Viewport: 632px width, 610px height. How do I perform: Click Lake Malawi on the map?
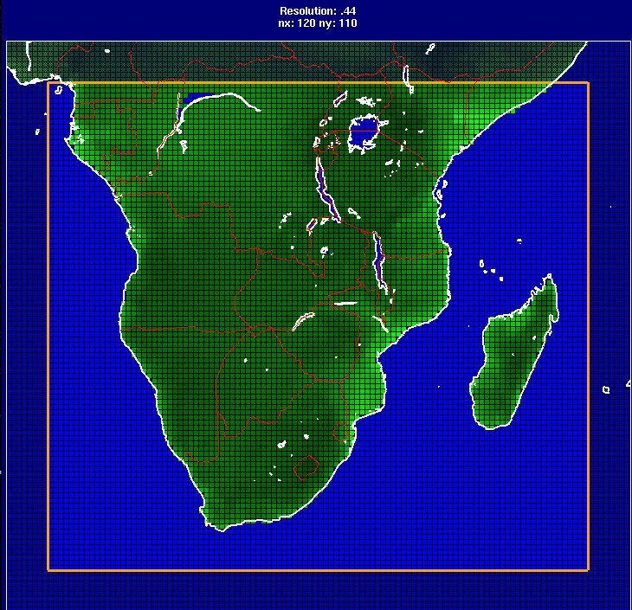379,262
